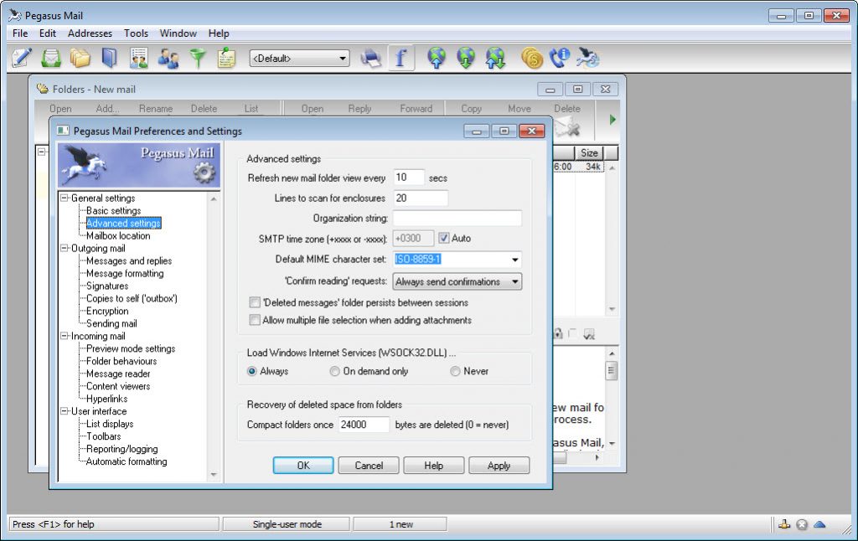The image size is (858, 541).
Task: Click the Lines to scan for enclosures field
Action: pyautogui.click(x=421, y=198)
